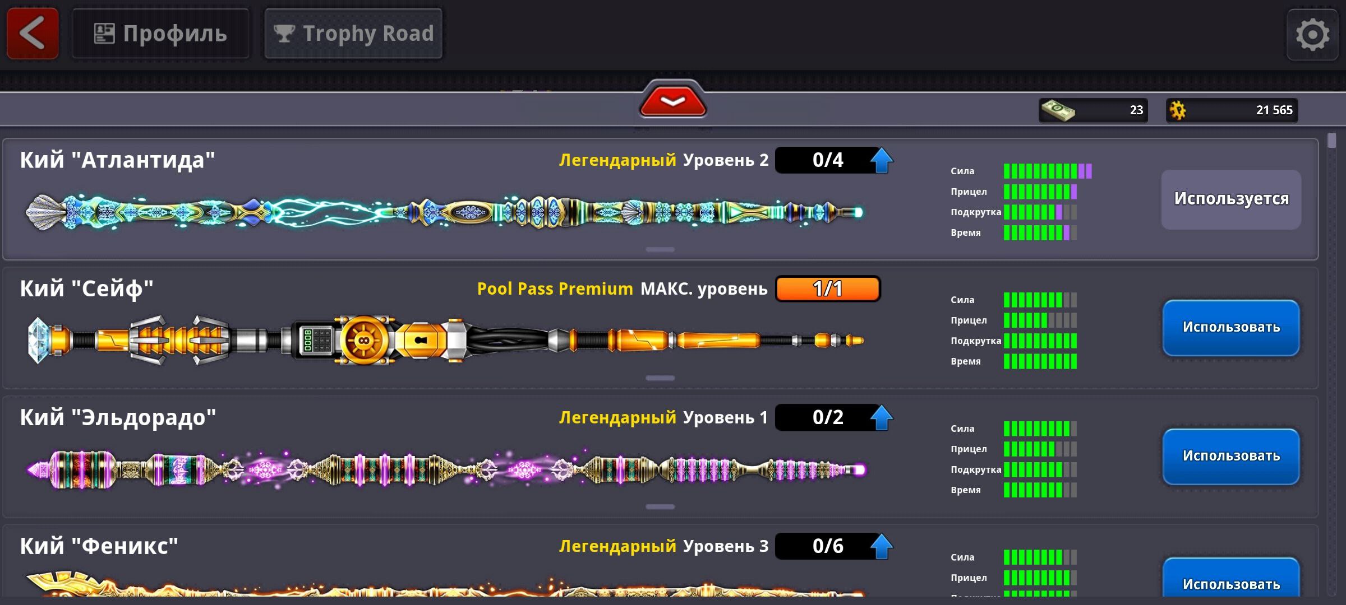The height and width of the screenshot is (605, 1346).
Task: Click the Кий "Эльдорадо" title
Action: pyautogui.click(x=118, y=418)
